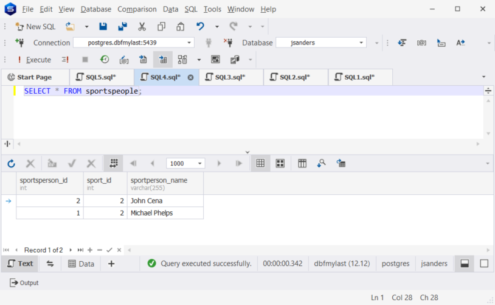Open the File menu
This screenshot has height=305, width=495.
point(28,9)
